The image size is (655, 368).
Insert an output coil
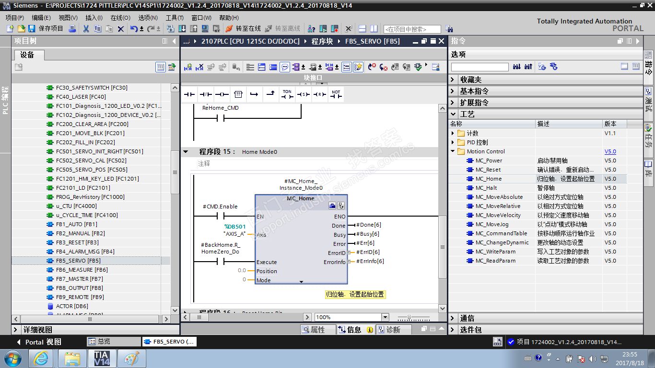222,94
